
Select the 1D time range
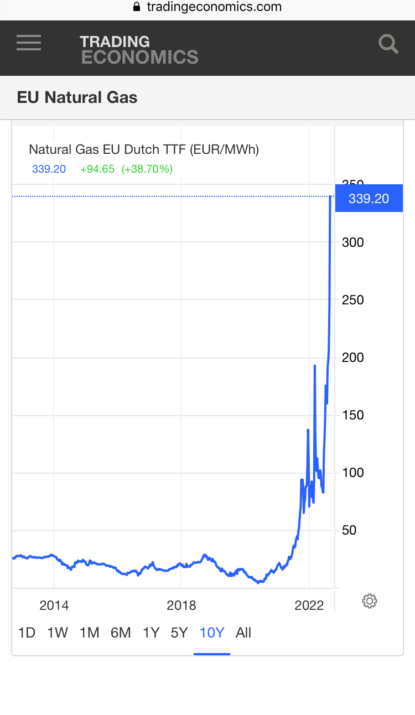tap(27, 633)
